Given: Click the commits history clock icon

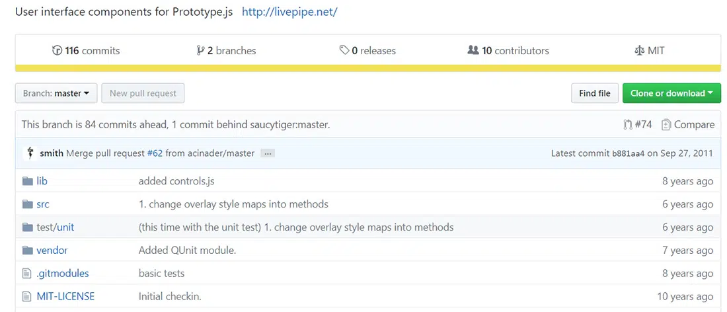Looking at the screenshot, I should coord(57,50).
